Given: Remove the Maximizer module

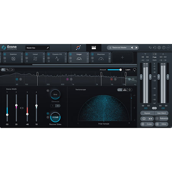Looking at the screenshot, I should [x=109, y=54].
